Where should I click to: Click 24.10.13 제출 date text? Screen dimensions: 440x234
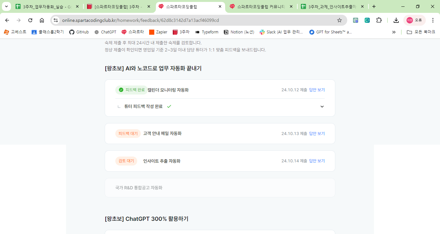(x=294, y=133)
